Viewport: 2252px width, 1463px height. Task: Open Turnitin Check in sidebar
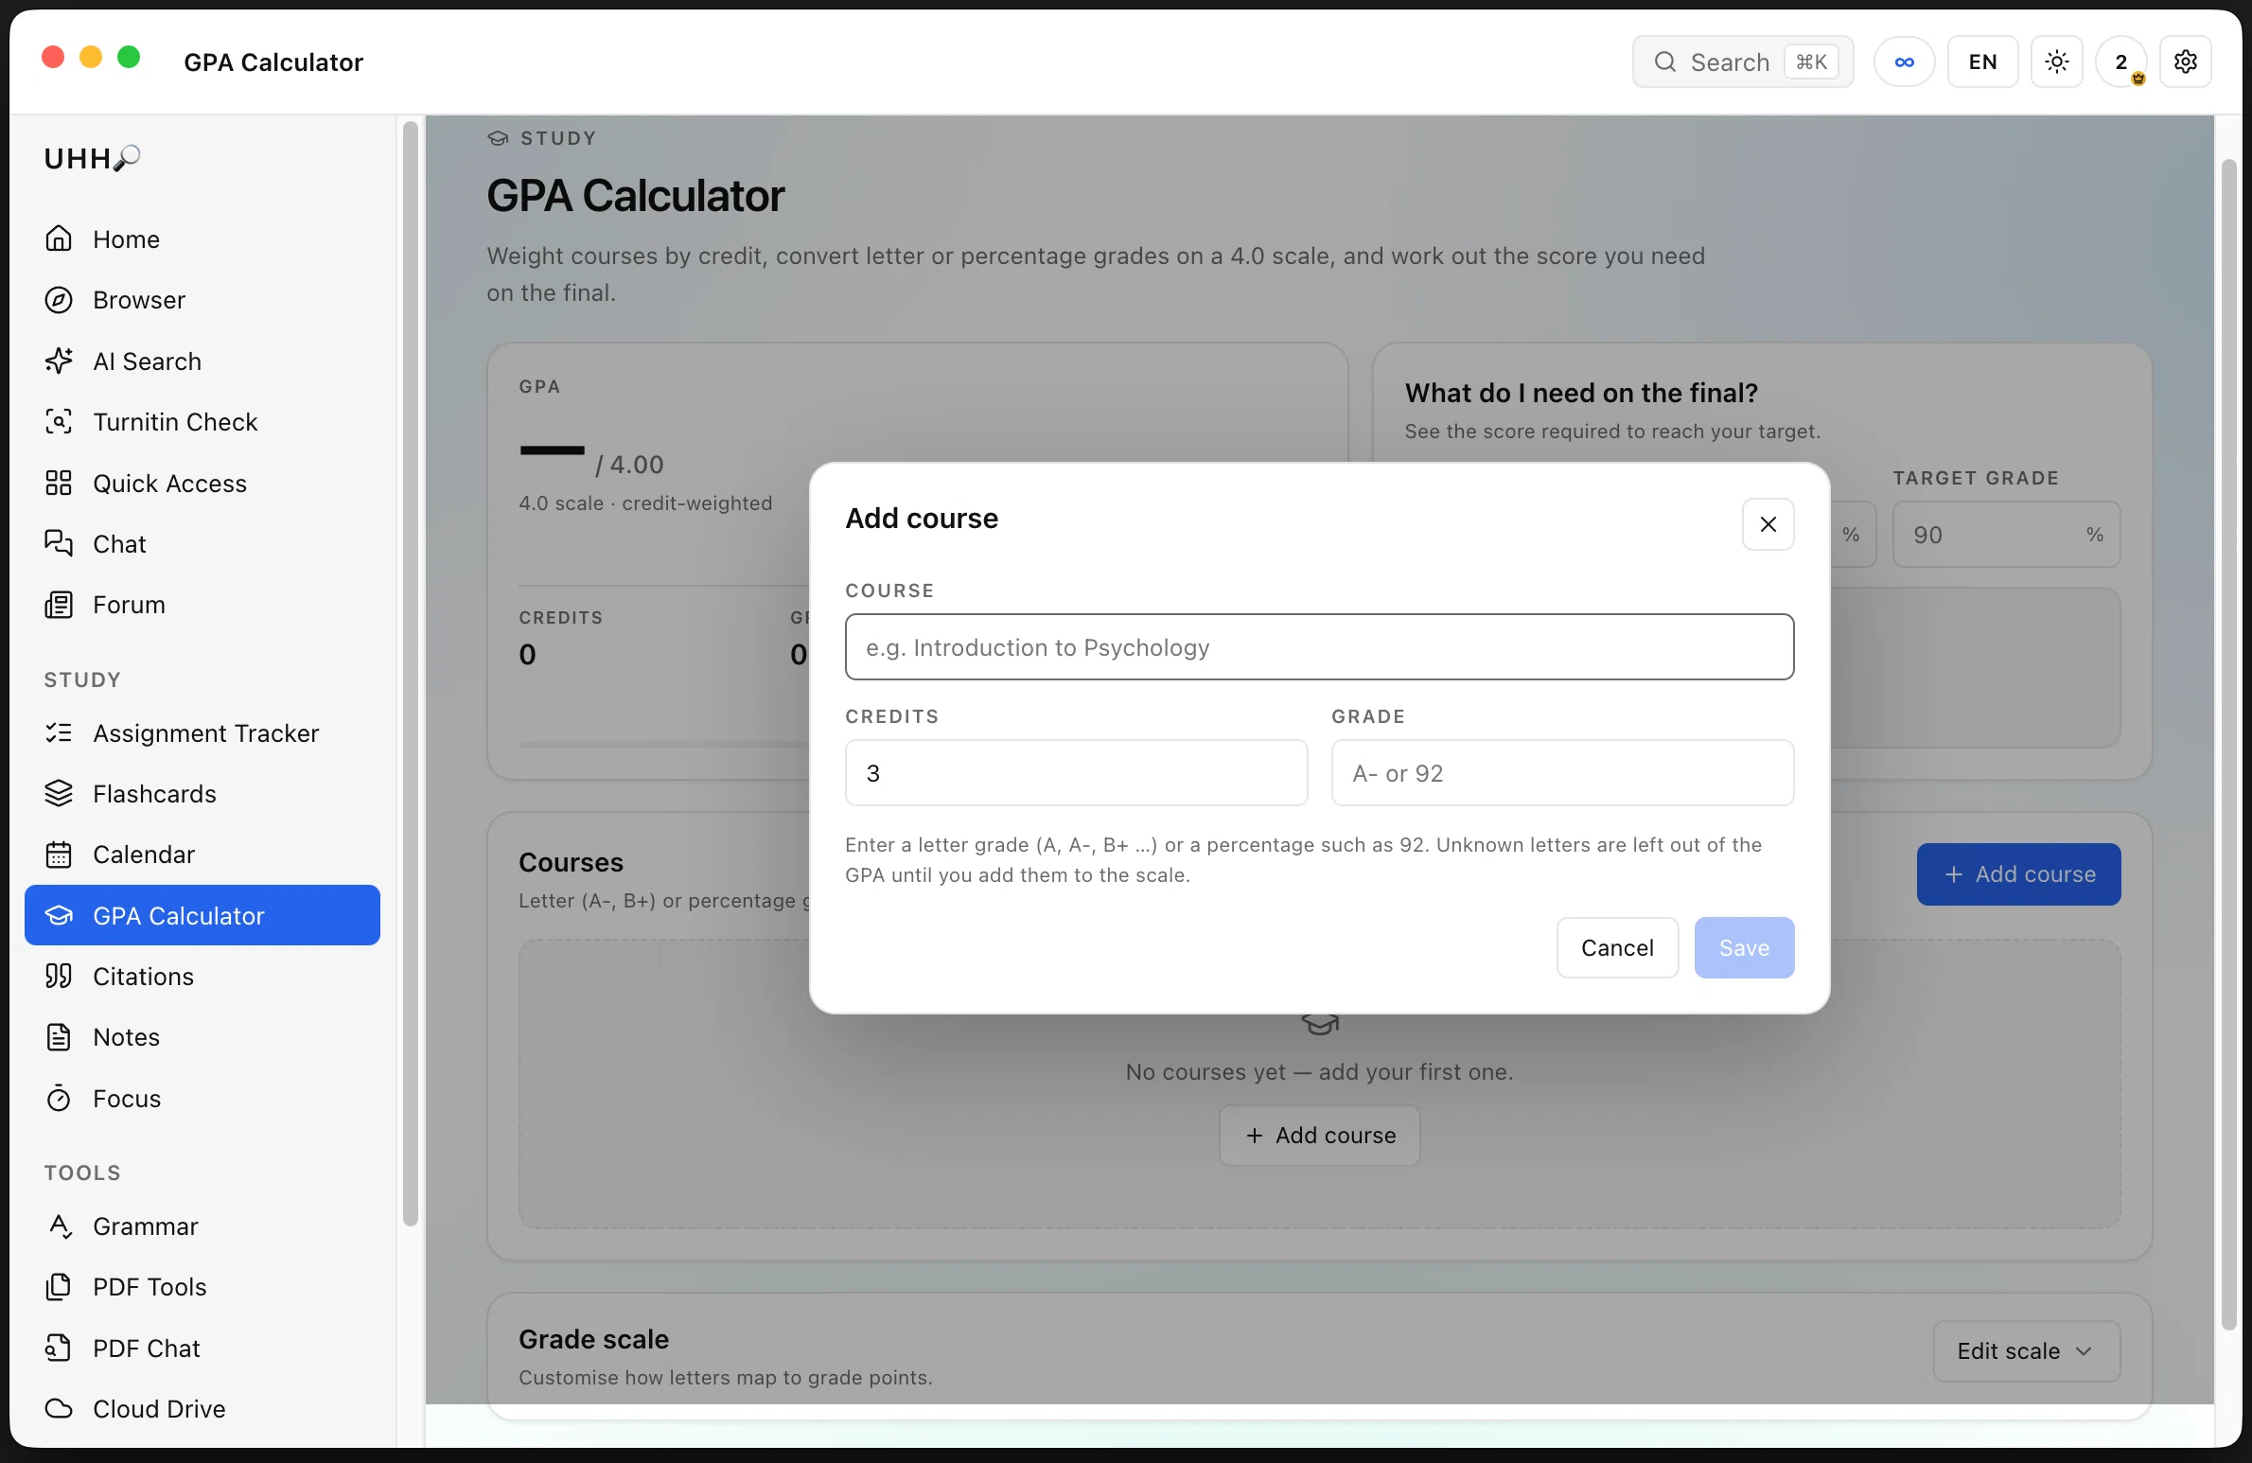pyautogui.click(x=202, y=422)
